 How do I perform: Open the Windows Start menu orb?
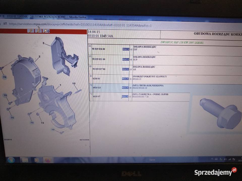point(11,160)
